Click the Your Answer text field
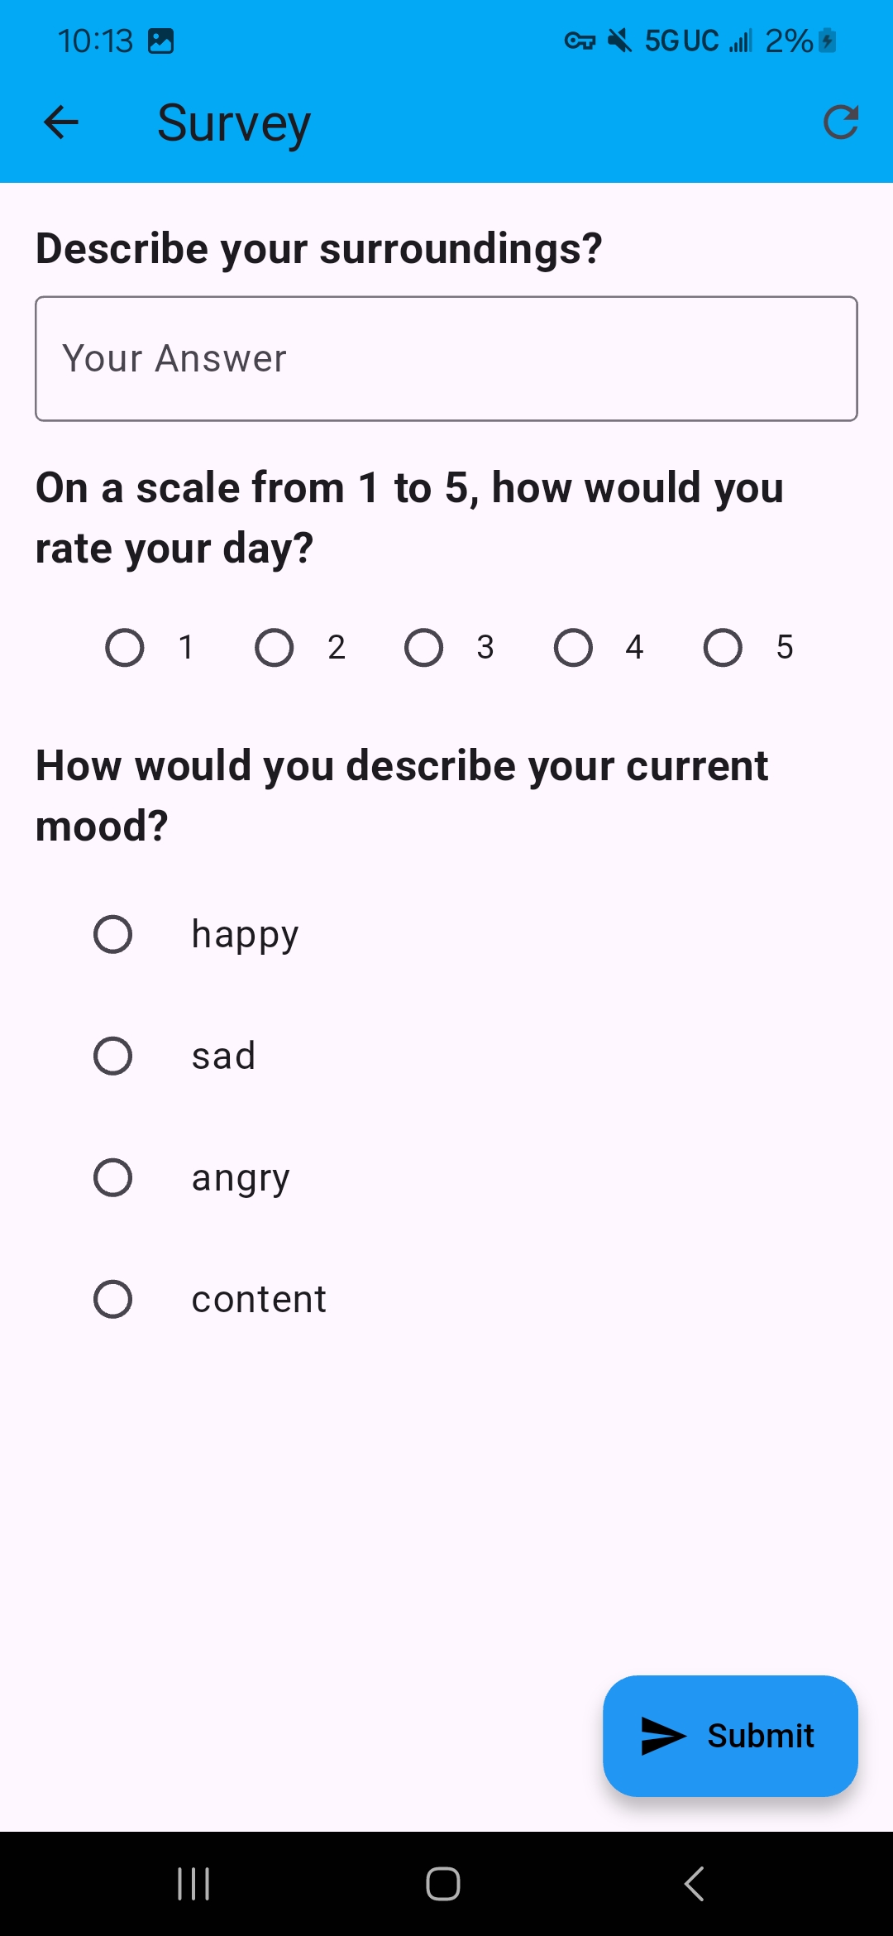 pyautogui.click(x=446, y=358)
